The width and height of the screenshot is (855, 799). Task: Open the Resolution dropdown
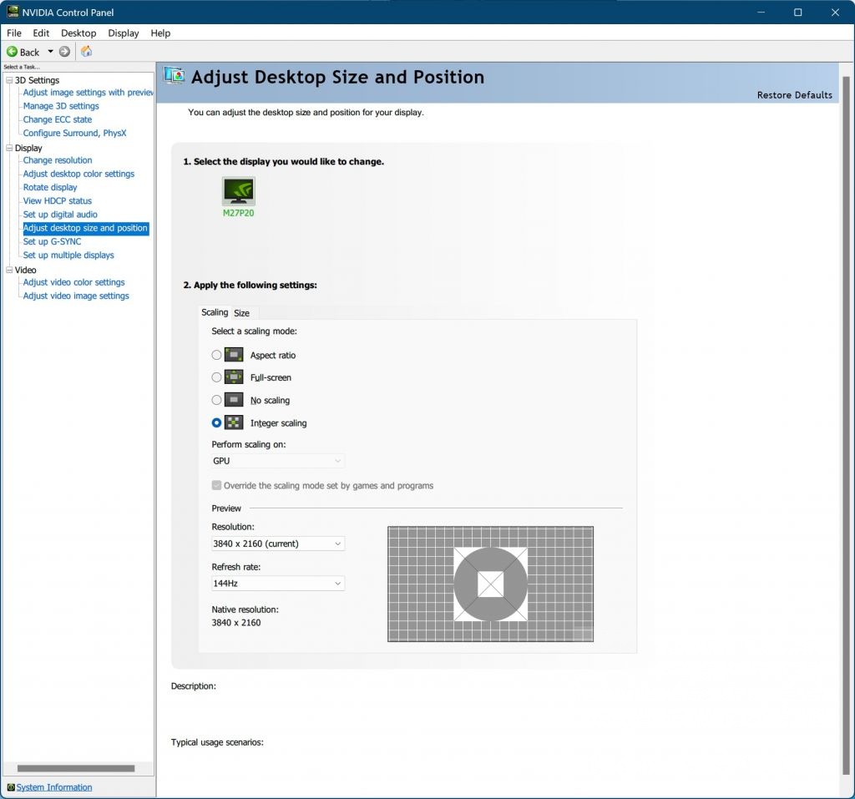278,544
